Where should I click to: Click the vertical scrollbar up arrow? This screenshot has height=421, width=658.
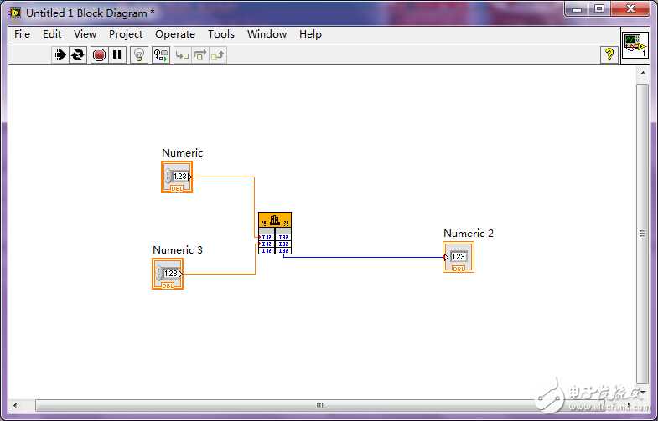(x=642, y=73)
